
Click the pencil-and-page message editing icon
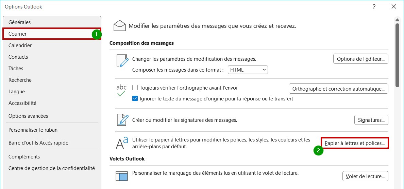tap(122, 61)
